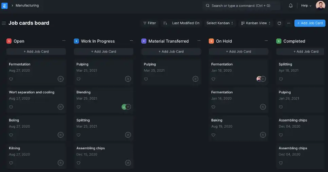Like the Wort separation and cooling card
The image size is (328, 172).
tap(11, 107)
